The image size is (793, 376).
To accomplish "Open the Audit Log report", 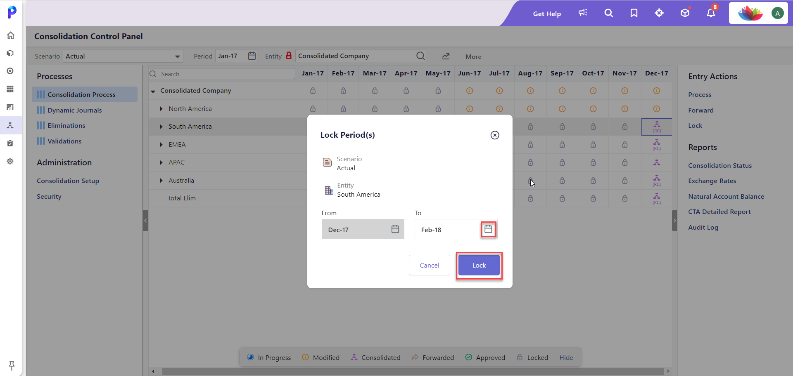I will [x=703, y=227].
